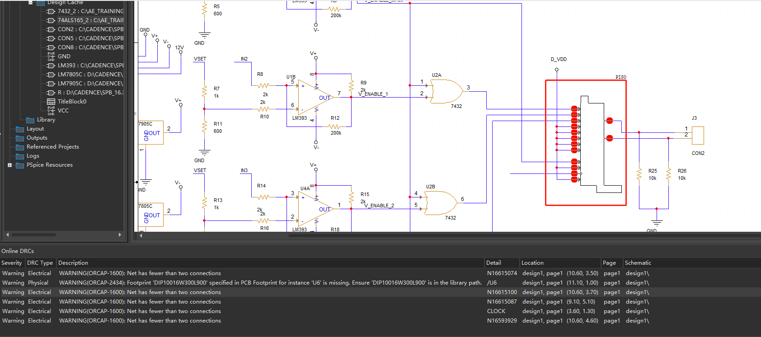Click the LM7805C part icon in tree
761x337 pixels.
[x=51, y=75]
